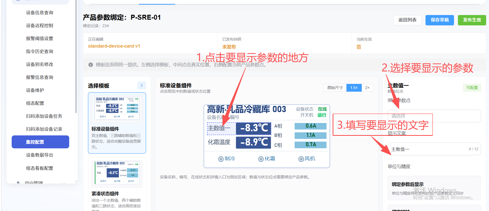Open 设备数据导出 in the sidebar
This screenshot has height=211, width=489.
pyautogui.click(x=40, y=155)
